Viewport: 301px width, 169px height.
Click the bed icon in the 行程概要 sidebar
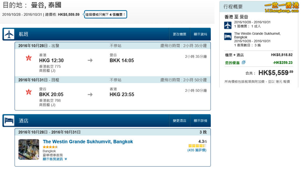coord(228,37)
